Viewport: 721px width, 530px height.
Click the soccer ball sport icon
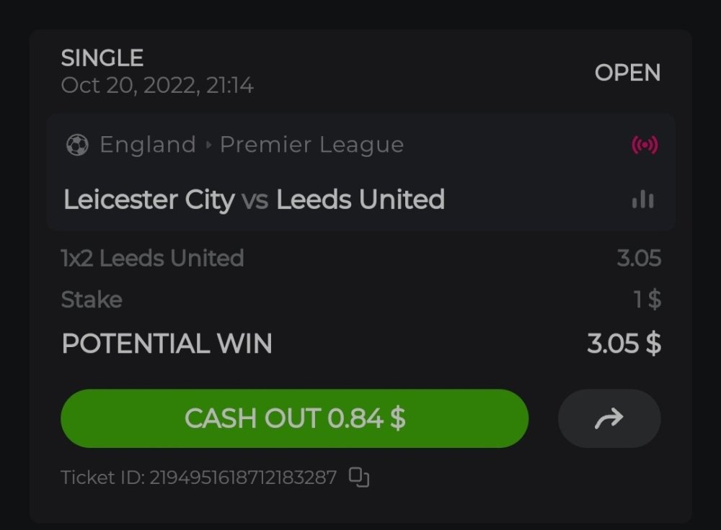pos(76,145)
